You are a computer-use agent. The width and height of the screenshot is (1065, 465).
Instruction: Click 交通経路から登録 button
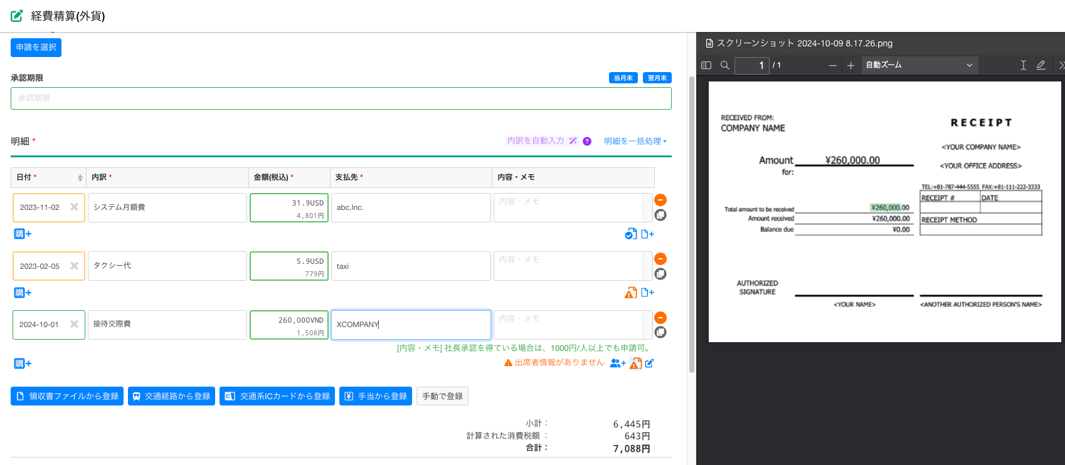(171, 396)
